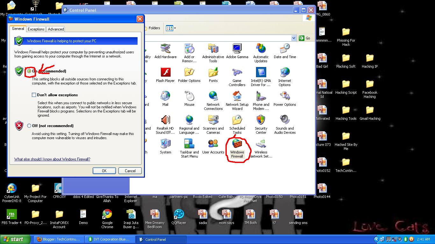Open the Views dropdown in toolbar
Viewport: 435px width, 244px height.
[171, 28]
